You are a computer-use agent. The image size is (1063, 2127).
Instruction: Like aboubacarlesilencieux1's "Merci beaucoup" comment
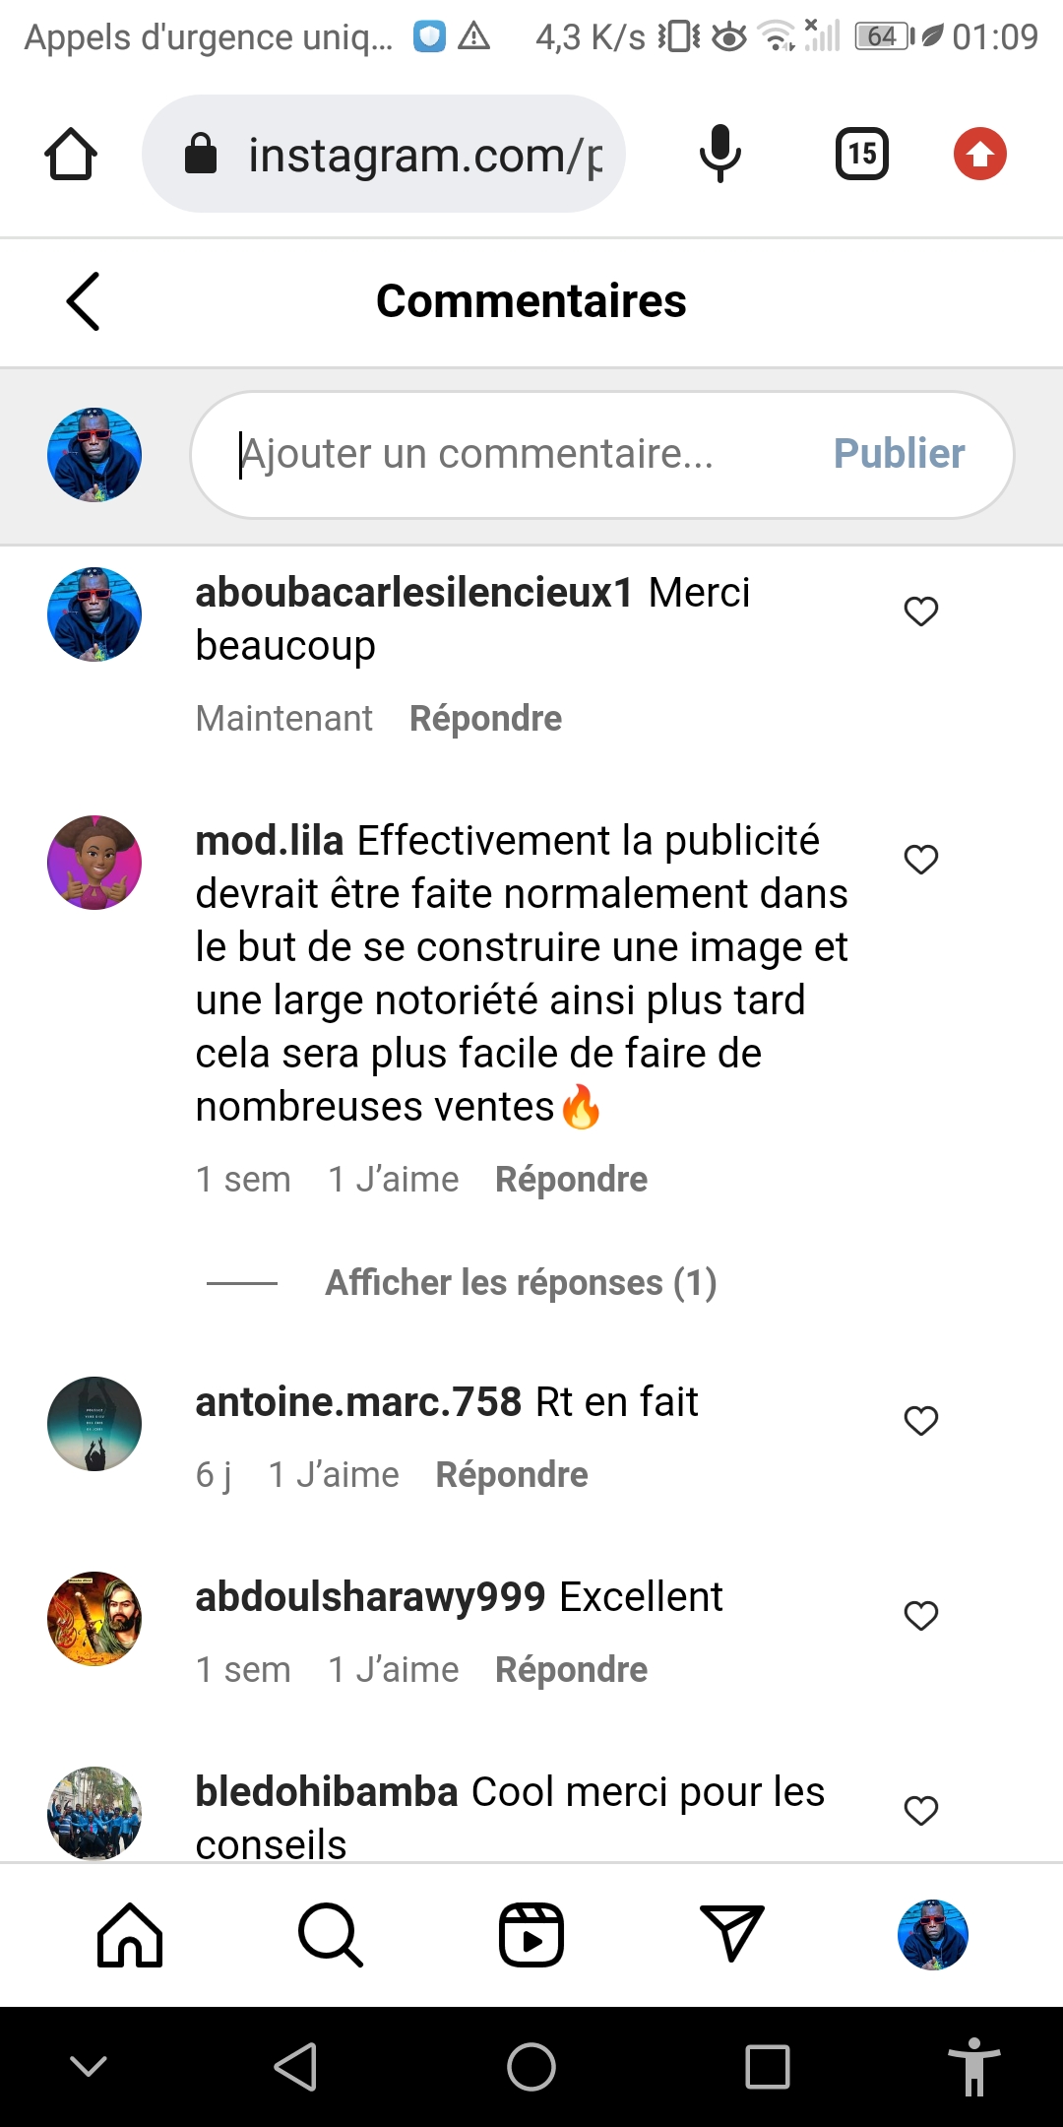[x=921, y=612]
